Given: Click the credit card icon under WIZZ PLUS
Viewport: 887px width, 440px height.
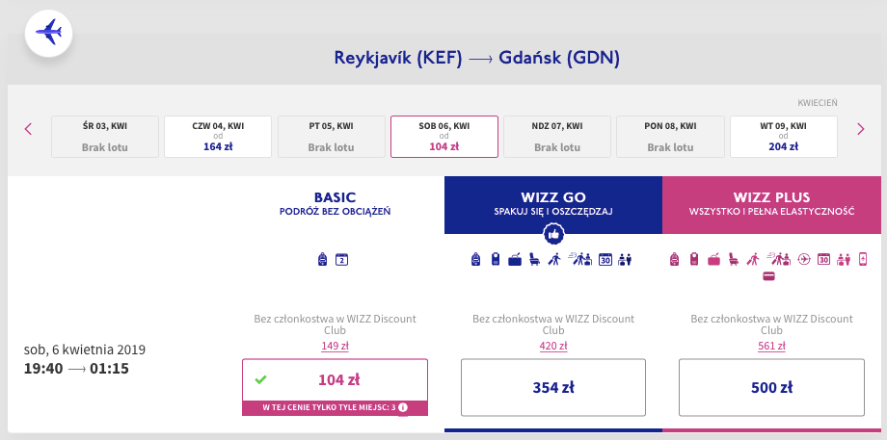Looking at the screenshot, I should click(768, 276).
